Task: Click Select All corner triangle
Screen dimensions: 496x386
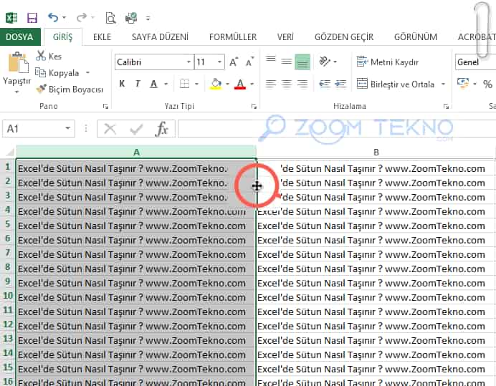Action: pos(9,152)
